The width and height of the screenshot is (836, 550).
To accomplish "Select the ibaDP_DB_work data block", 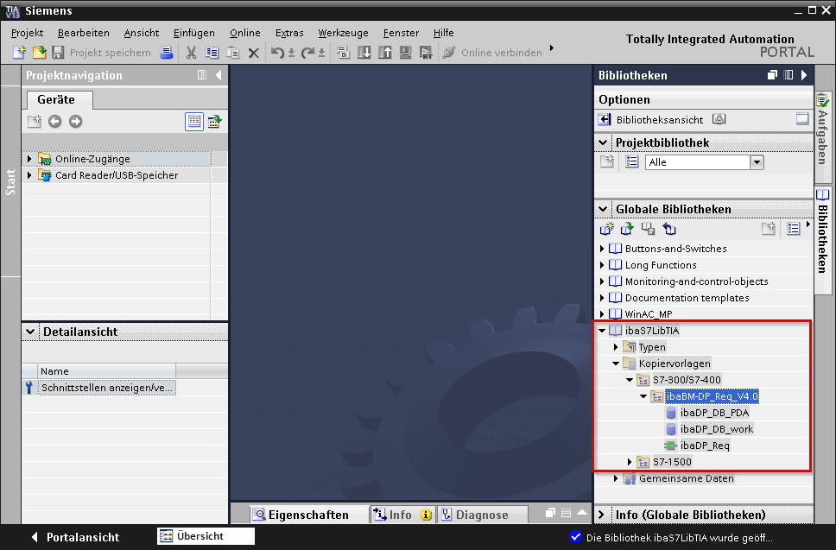I will click(x=717, y=429).
